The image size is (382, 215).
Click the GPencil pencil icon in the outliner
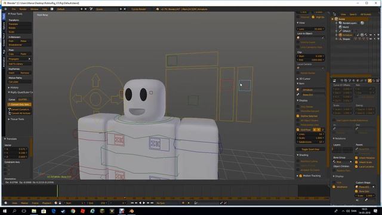pos(340,31)
